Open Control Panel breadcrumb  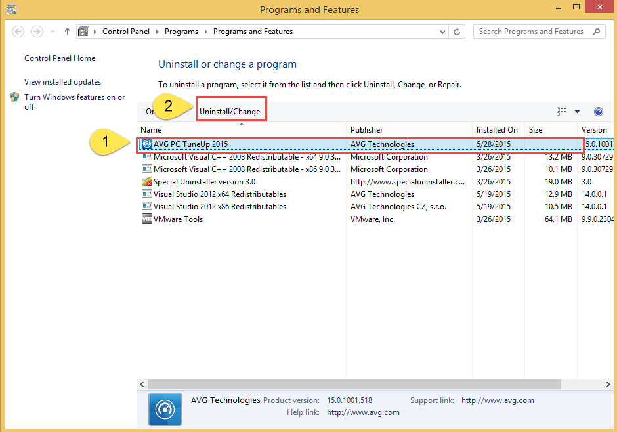point(126,32)
